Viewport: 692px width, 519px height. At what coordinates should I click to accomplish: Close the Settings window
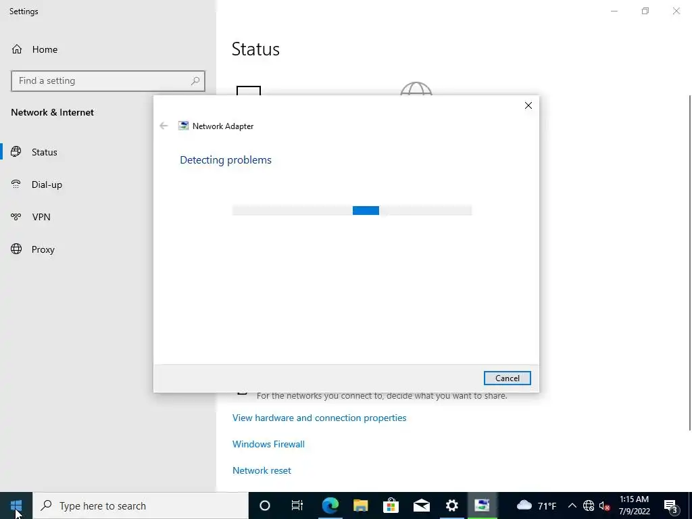[676, 11]
